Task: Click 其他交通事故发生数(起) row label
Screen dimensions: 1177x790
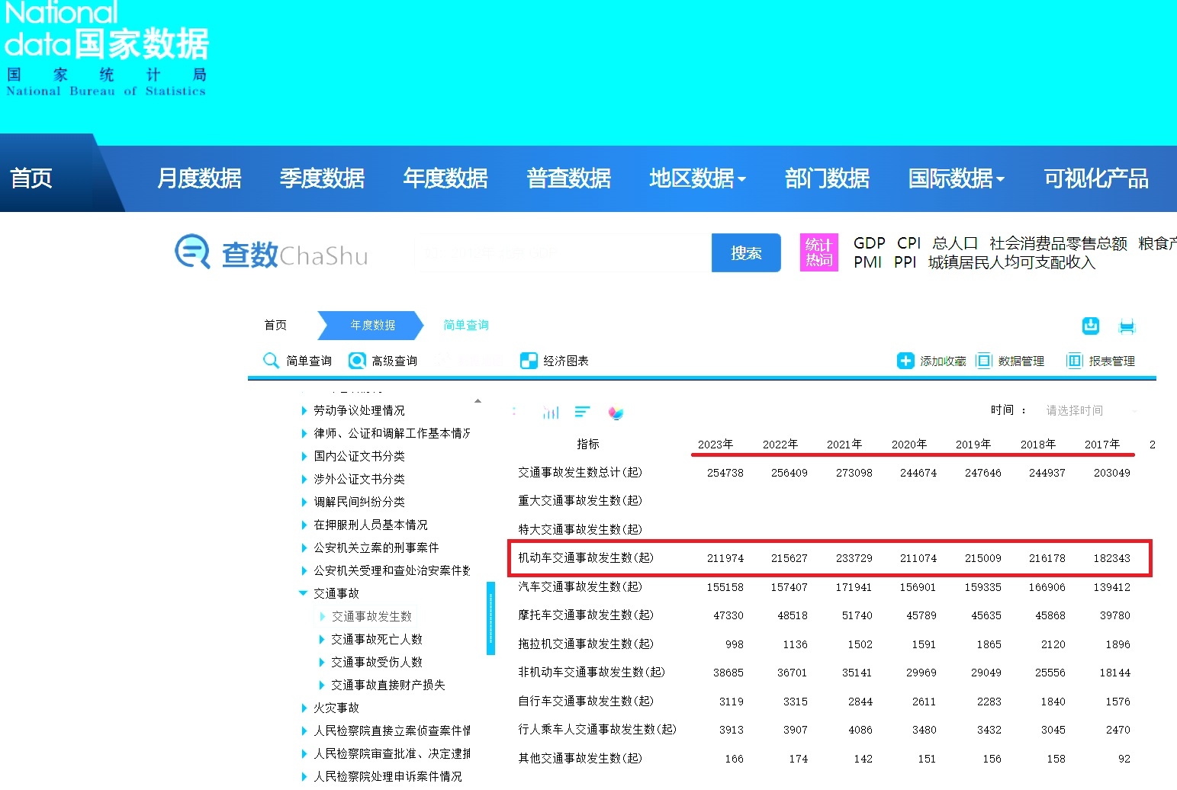Action: tap(580, 758)
